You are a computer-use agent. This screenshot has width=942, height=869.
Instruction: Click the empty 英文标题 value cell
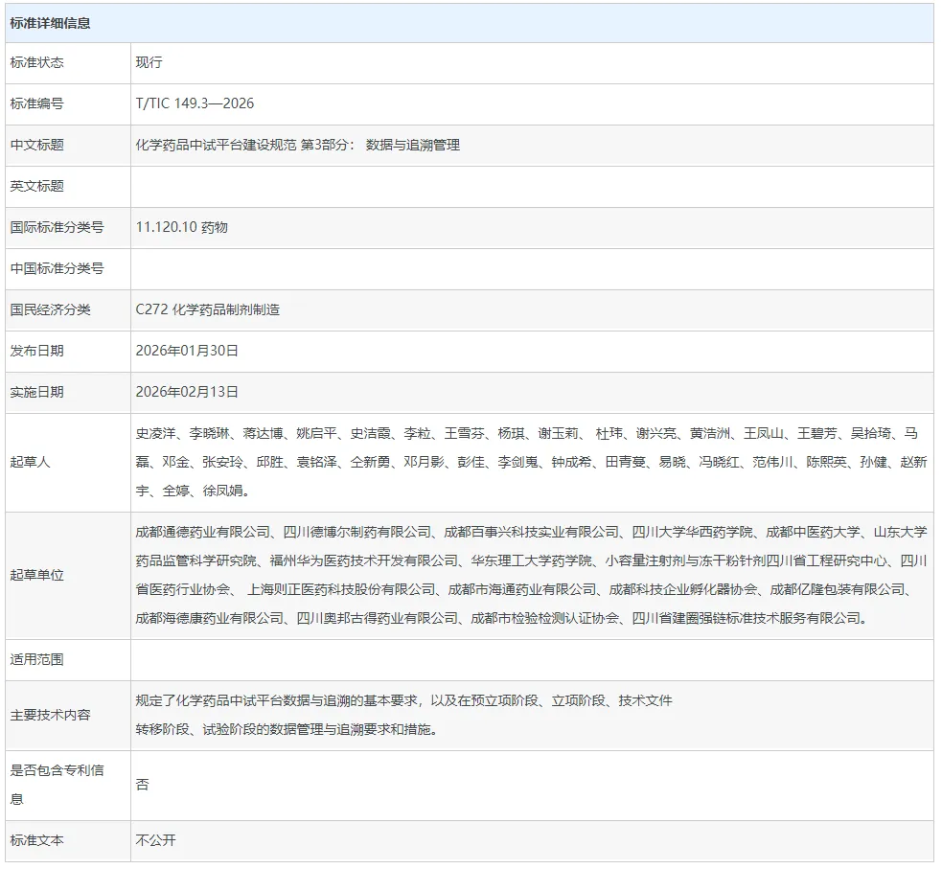(532, 186)
